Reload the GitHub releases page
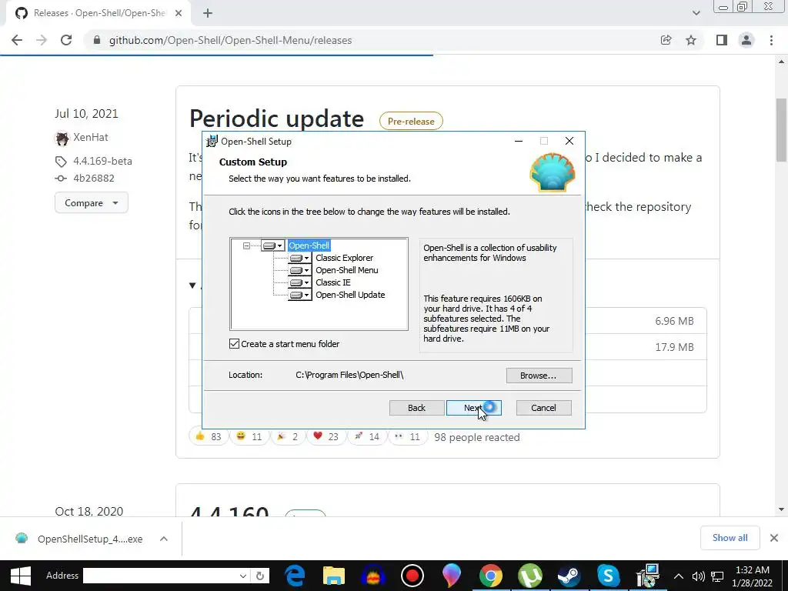The width and height of the screenshot is (788, 591). point(66,40)
